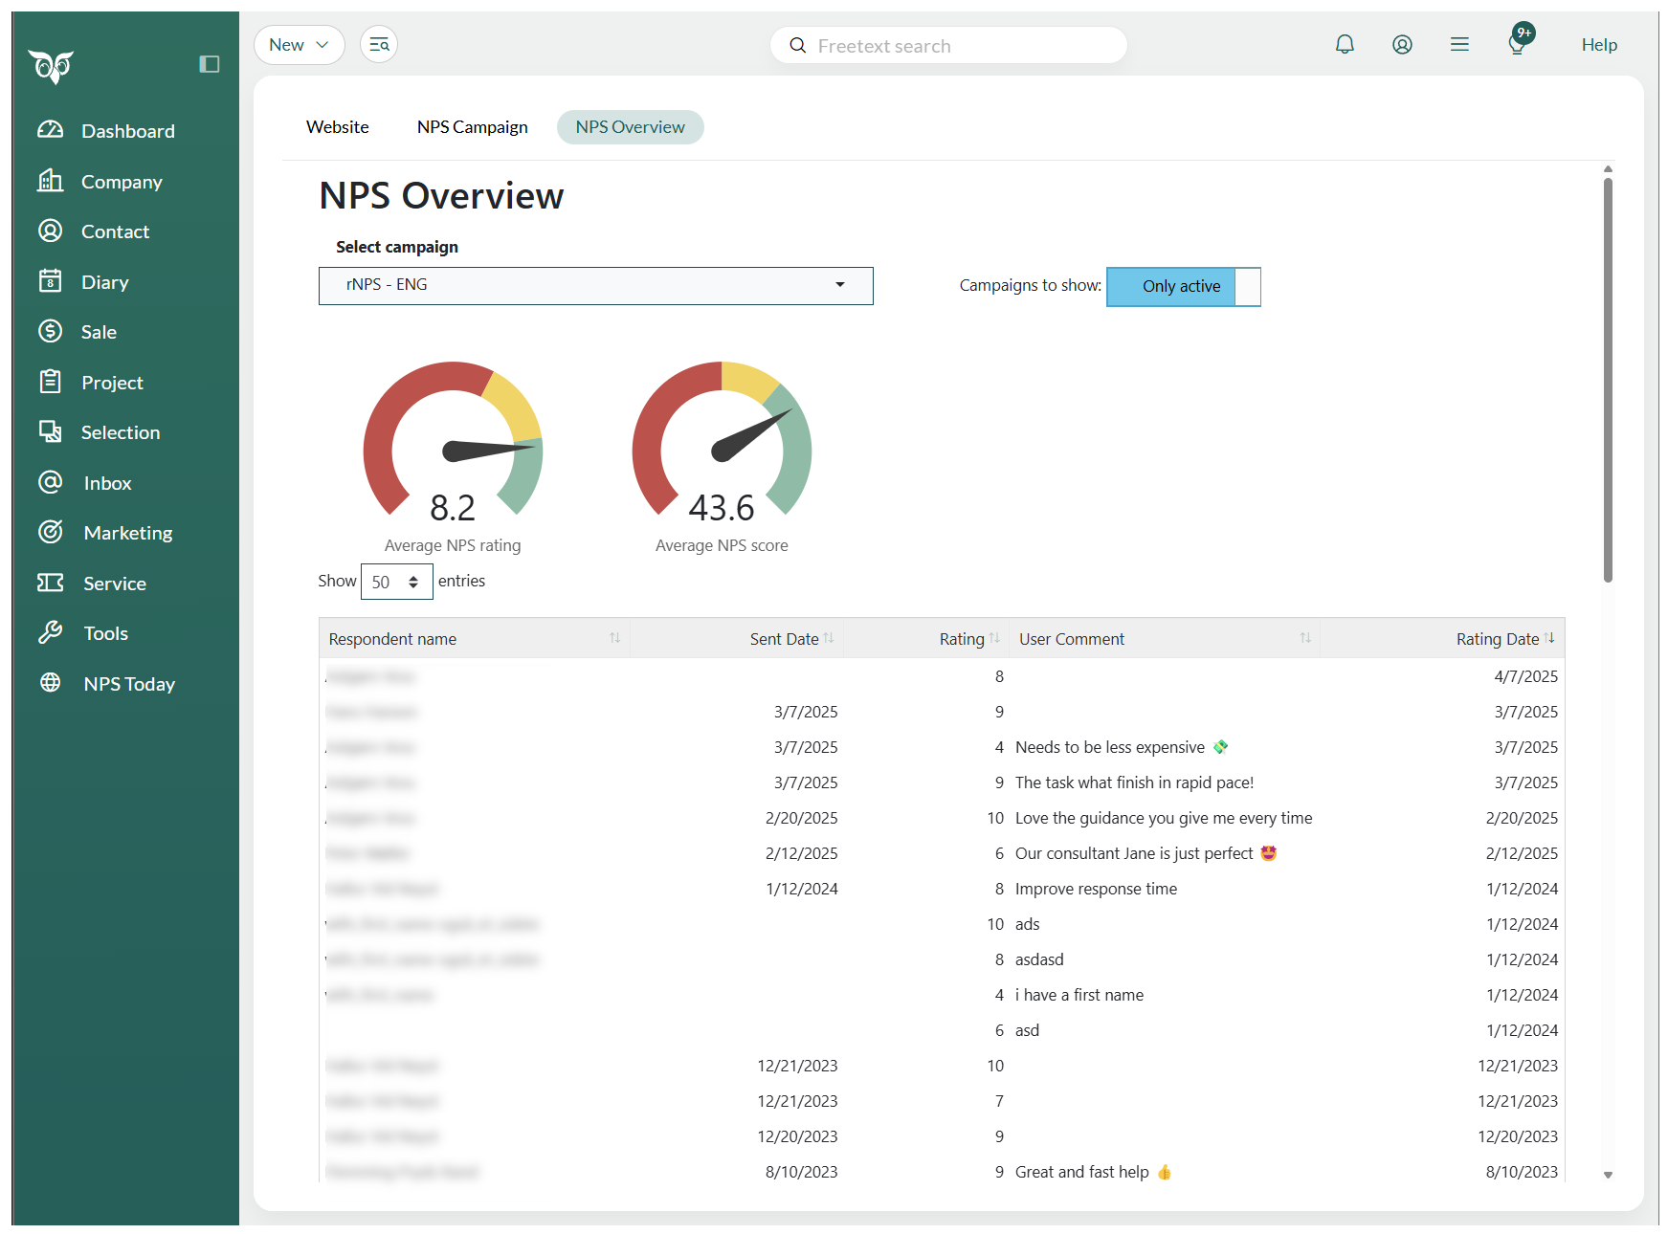Change the Show entries count dropdown
Image resolution: width=1668 pixels, height=1234 pixels.
396,582
